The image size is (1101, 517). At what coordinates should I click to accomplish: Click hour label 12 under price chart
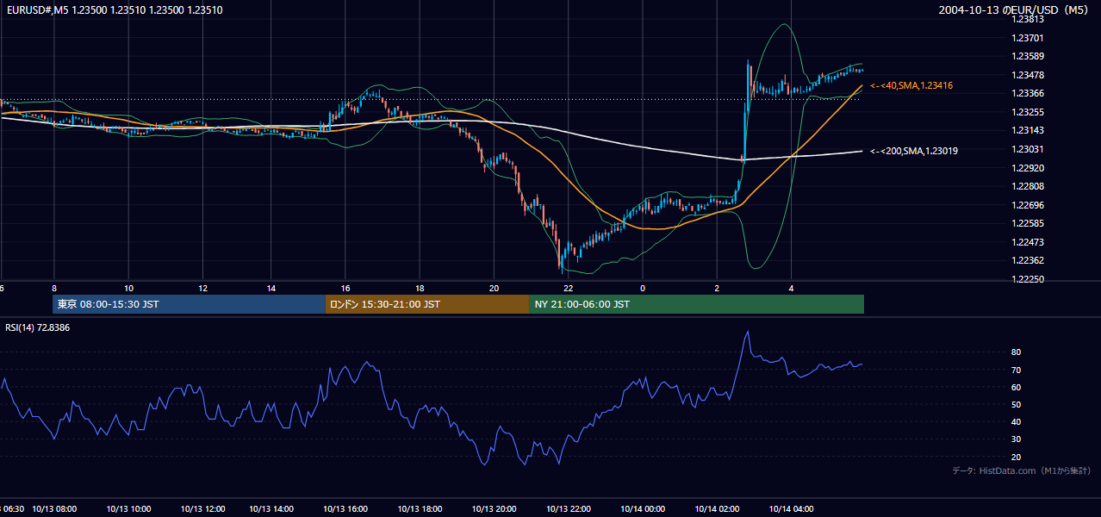tap(202, 288)
